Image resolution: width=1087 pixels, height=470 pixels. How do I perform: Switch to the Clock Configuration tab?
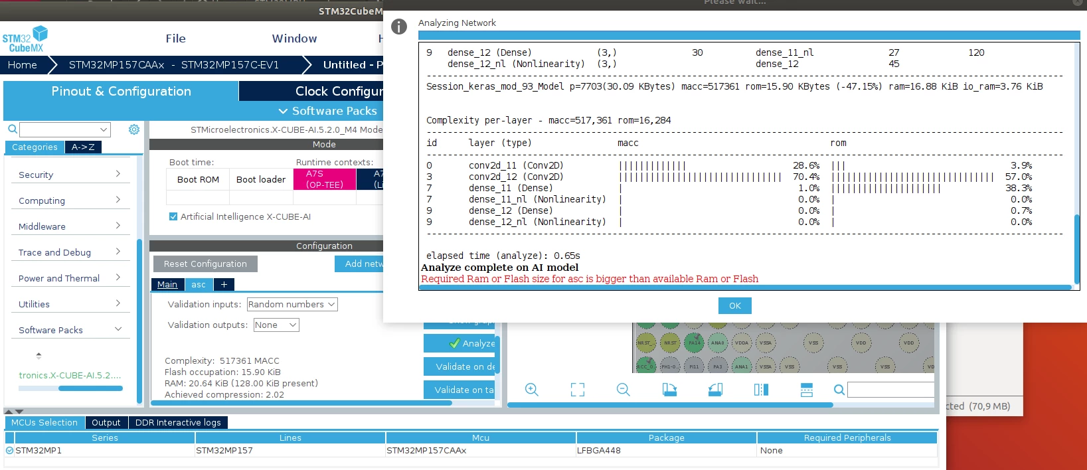pyautogui.click(x=311, y=91)
